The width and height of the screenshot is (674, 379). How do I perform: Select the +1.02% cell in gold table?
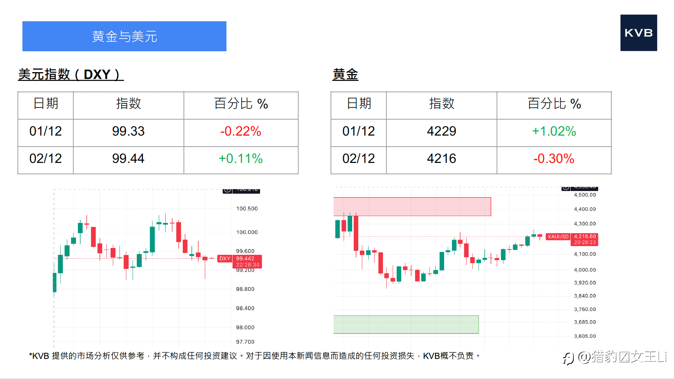pyautogui.click(x=554, y=131)
